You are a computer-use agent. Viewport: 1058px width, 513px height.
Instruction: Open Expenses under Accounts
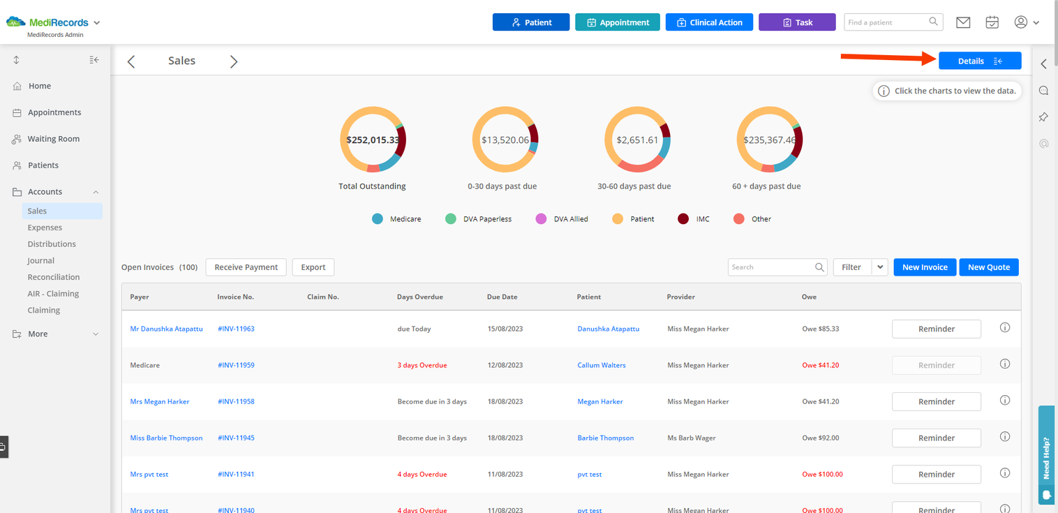click(x=45, y=228)
